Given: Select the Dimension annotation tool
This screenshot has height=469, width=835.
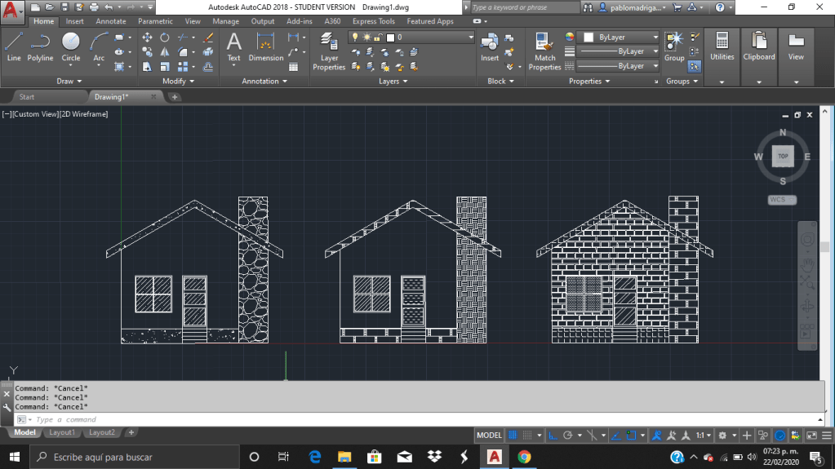Looking at the screenshot, I should 265,46.
